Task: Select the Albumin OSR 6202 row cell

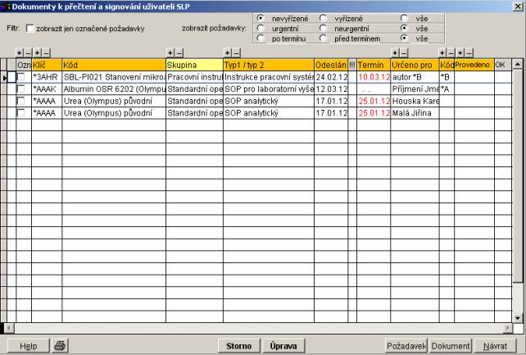Action: pos(114,89)
